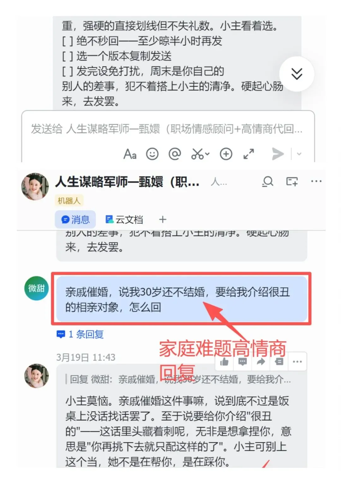Screen dimensions: 341x483
Task: Add a new tab with plus
Action: [x=163, y=219]
